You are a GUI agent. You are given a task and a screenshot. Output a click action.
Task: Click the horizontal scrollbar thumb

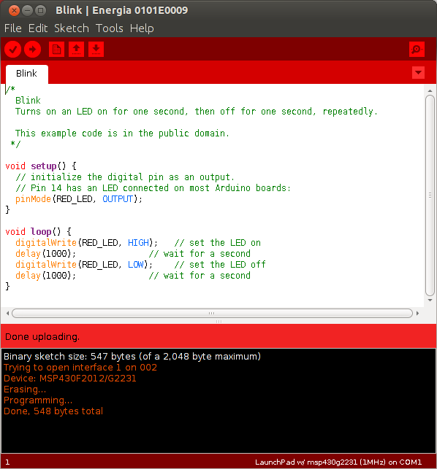point(212,314)
